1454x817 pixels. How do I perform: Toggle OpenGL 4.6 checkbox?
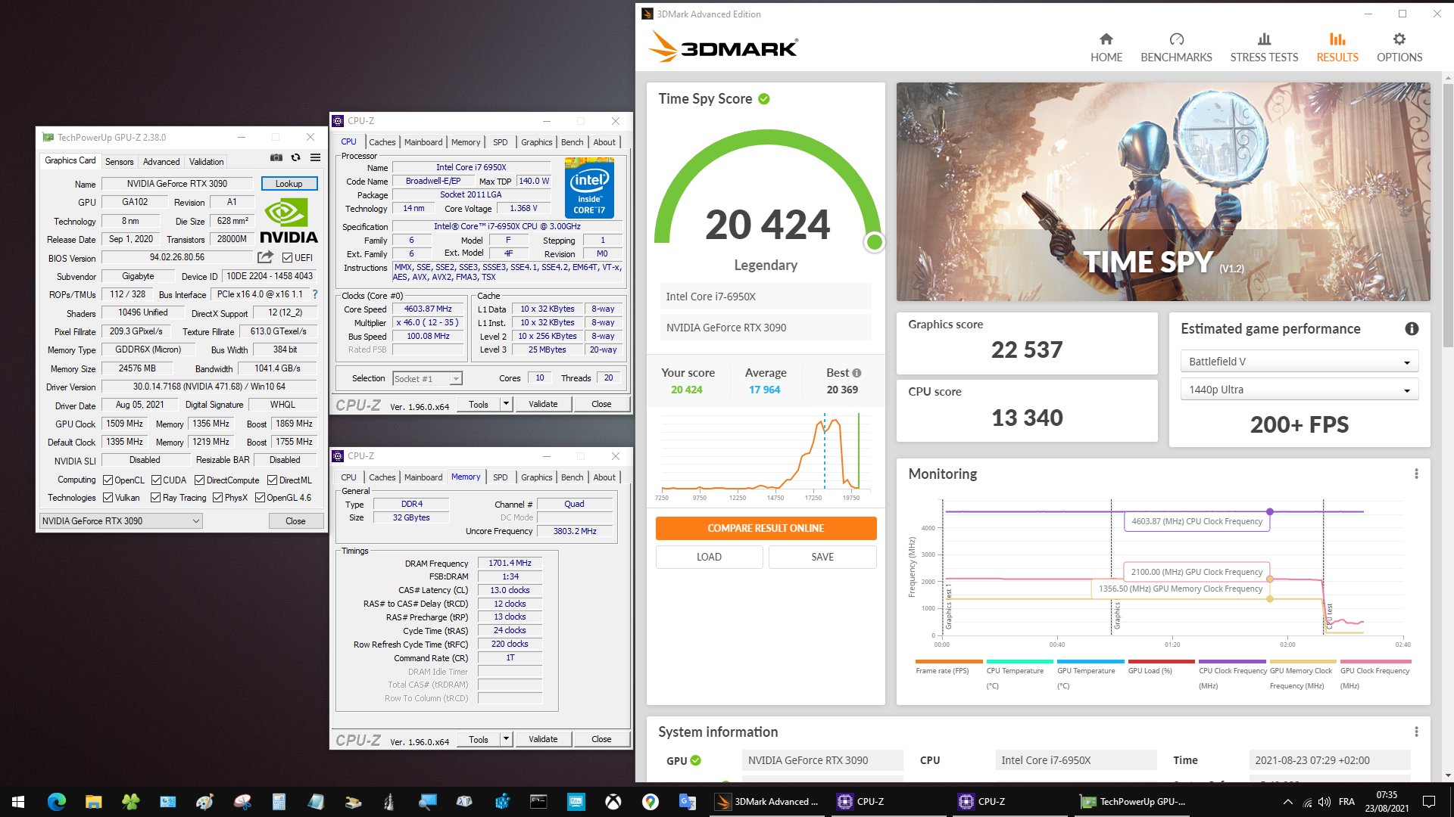(x=260, y=498)
